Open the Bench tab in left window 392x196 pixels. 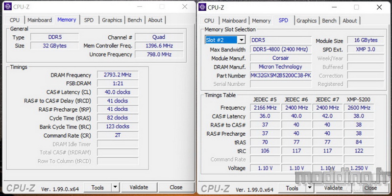135,20
